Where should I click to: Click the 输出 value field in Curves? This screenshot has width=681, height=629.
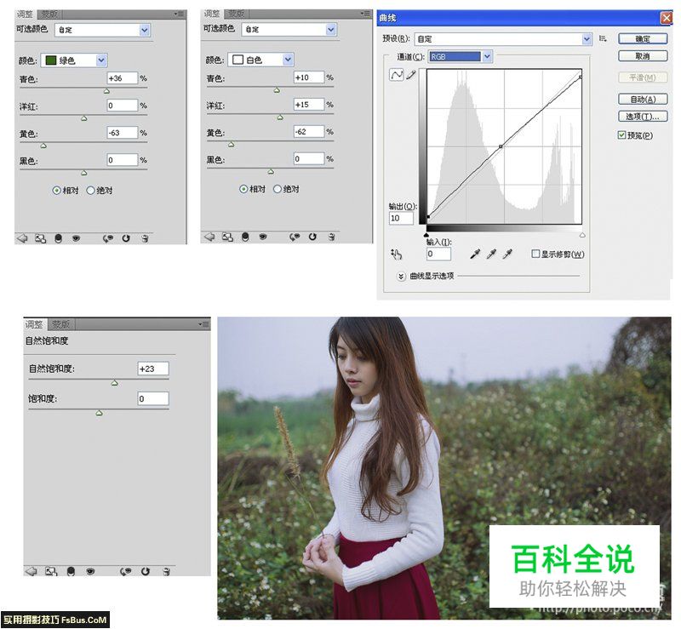[401, 219]
